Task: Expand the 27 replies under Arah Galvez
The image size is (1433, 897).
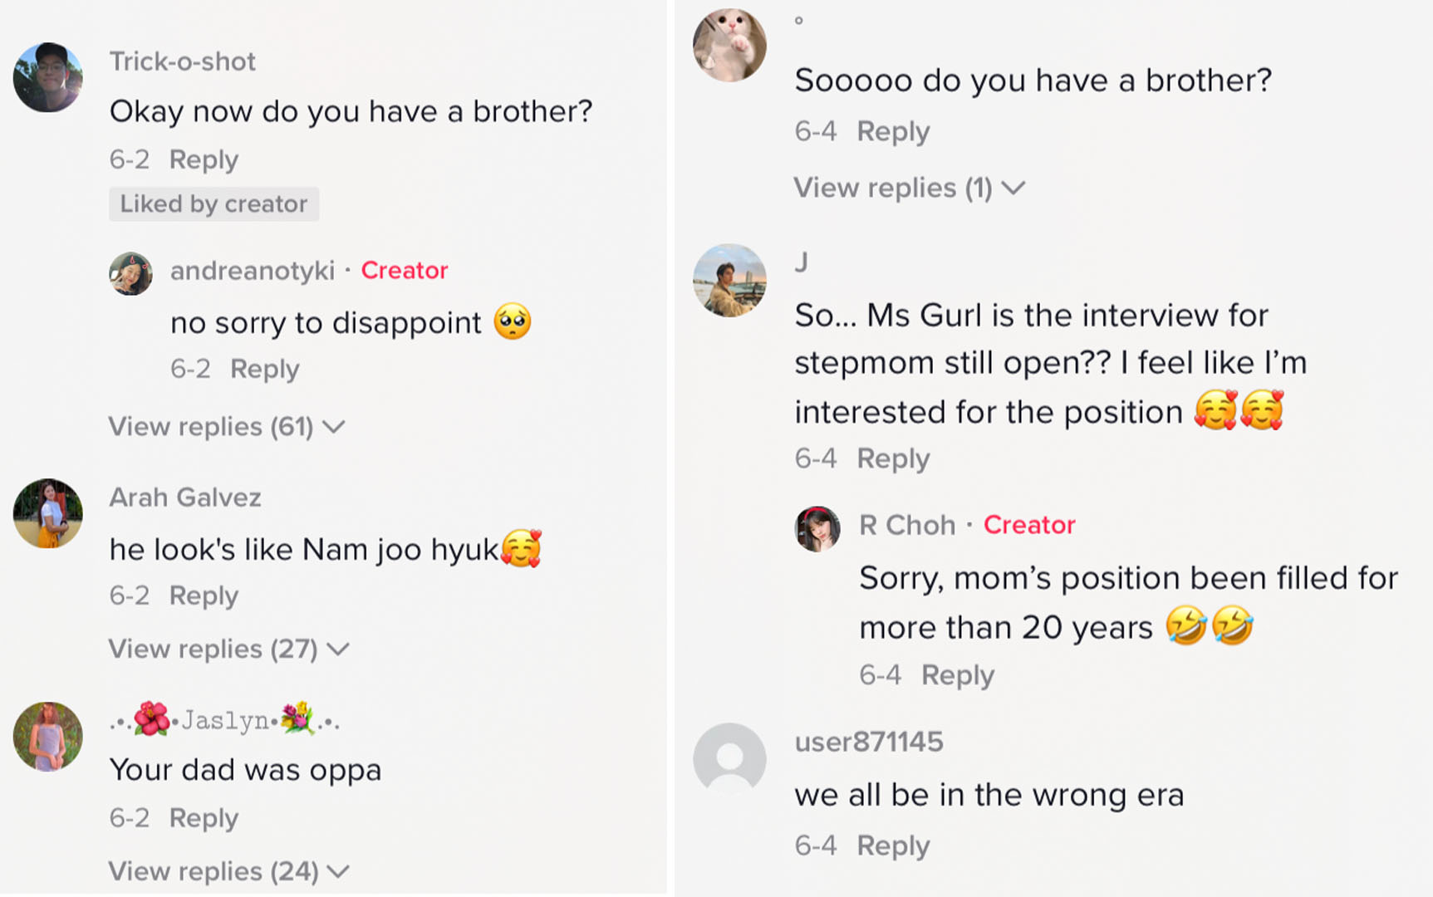Action: tap(228, 649)
